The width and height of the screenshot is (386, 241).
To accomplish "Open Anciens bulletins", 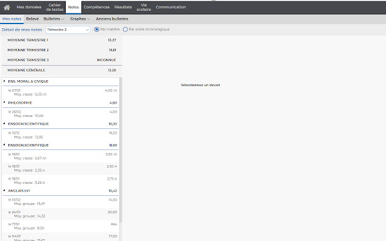I will [112, 19].
